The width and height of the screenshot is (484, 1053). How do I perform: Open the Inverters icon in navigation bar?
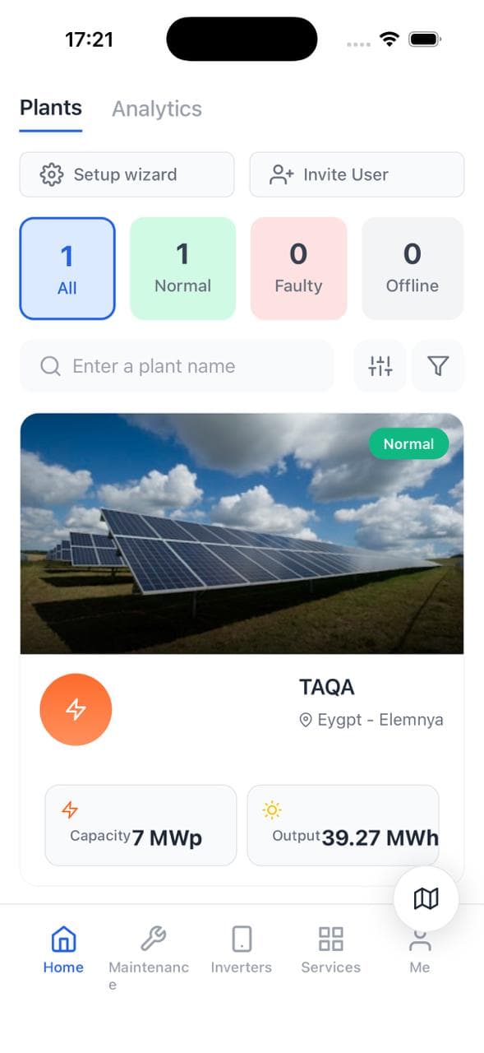241,939
